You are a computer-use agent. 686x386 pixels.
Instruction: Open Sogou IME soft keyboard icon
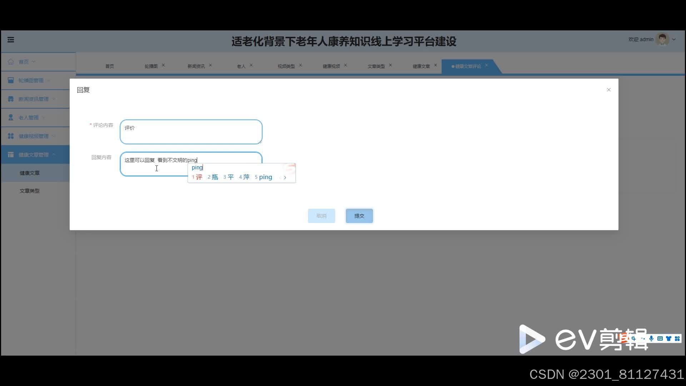660,338
